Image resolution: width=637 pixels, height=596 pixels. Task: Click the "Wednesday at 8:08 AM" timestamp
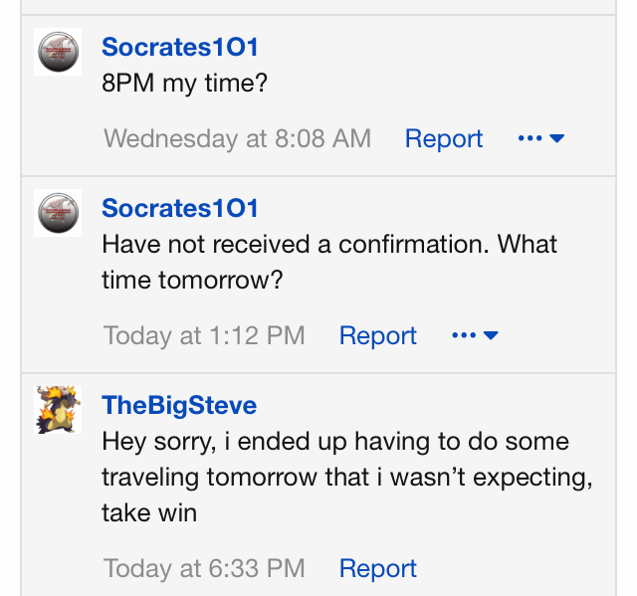tap(237, 138)
